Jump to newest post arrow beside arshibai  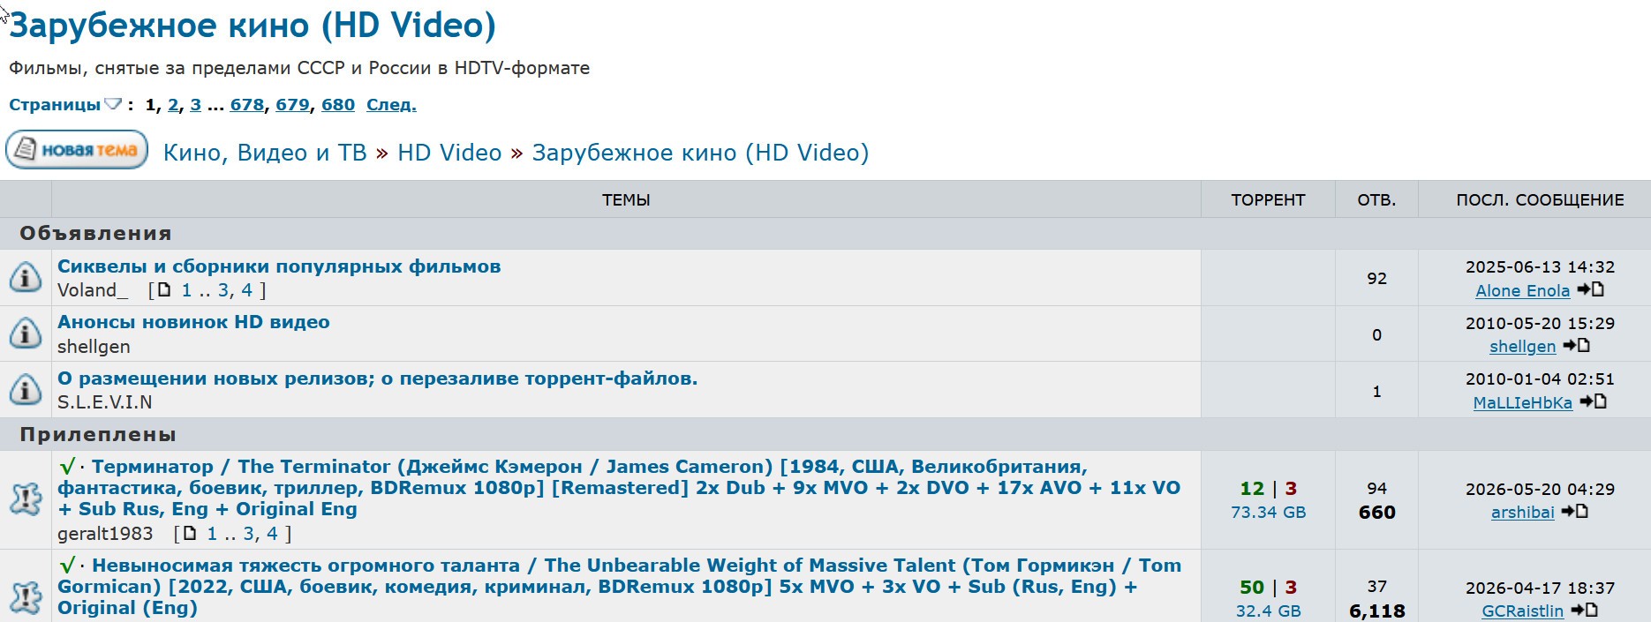click(1574, 512)
